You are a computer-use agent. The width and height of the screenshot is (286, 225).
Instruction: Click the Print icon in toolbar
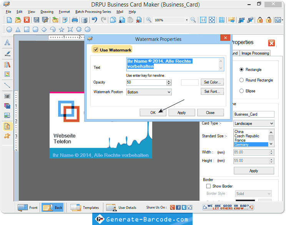[x=75, y=20]
